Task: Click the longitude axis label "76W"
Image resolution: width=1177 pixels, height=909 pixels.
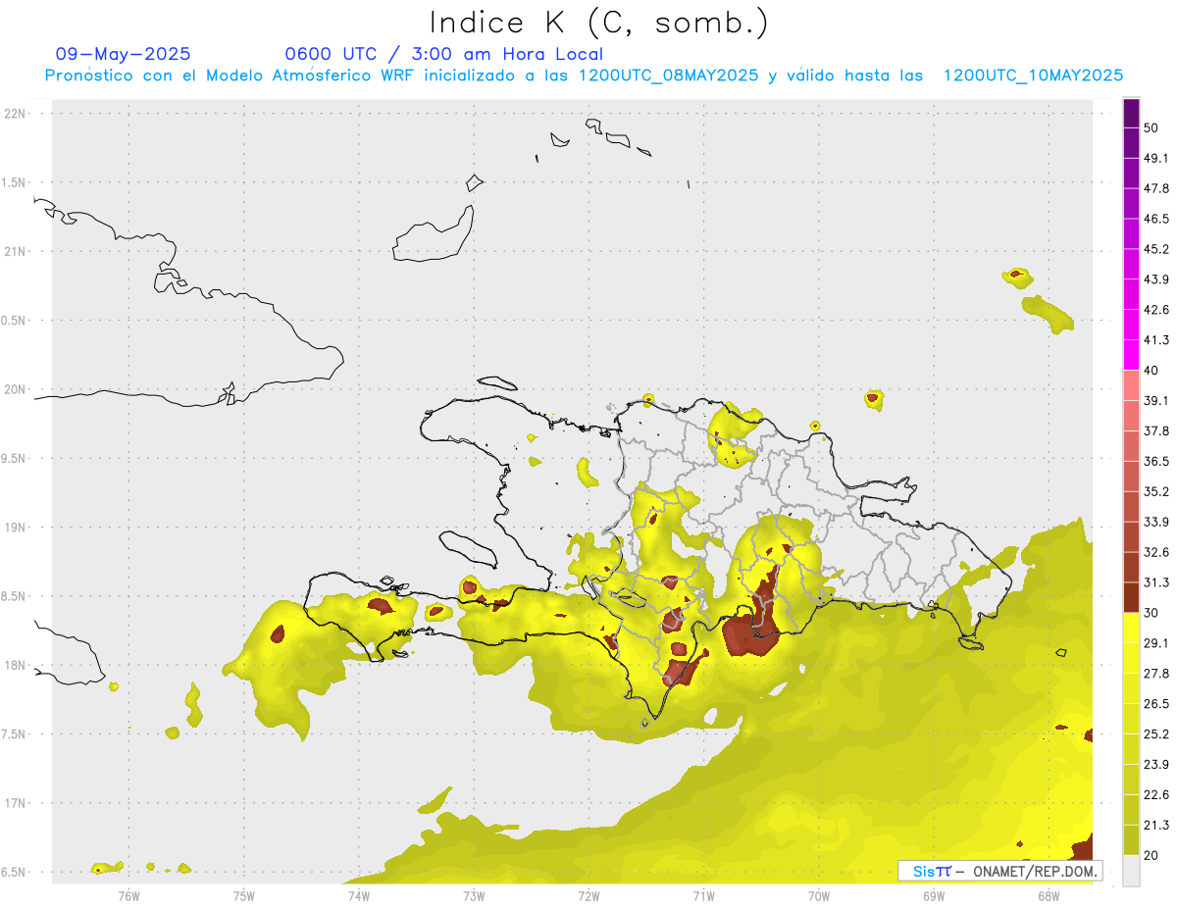Action: [128, 894]
